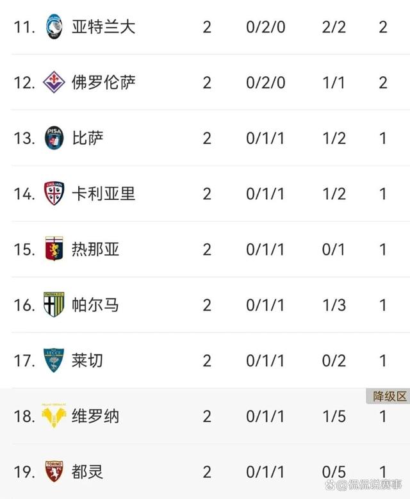
Task: Click the Cagliari club crest icon
Action: [x=54, y=193]
